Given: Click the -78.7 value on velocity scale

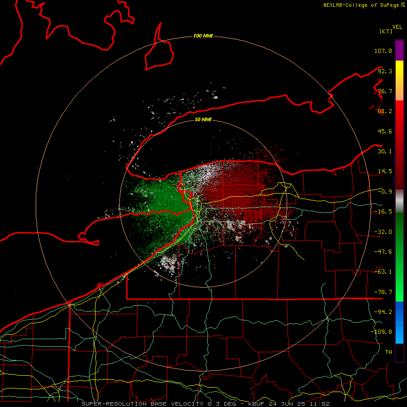Looking at the screenshot, I should [x=383, y=292].
